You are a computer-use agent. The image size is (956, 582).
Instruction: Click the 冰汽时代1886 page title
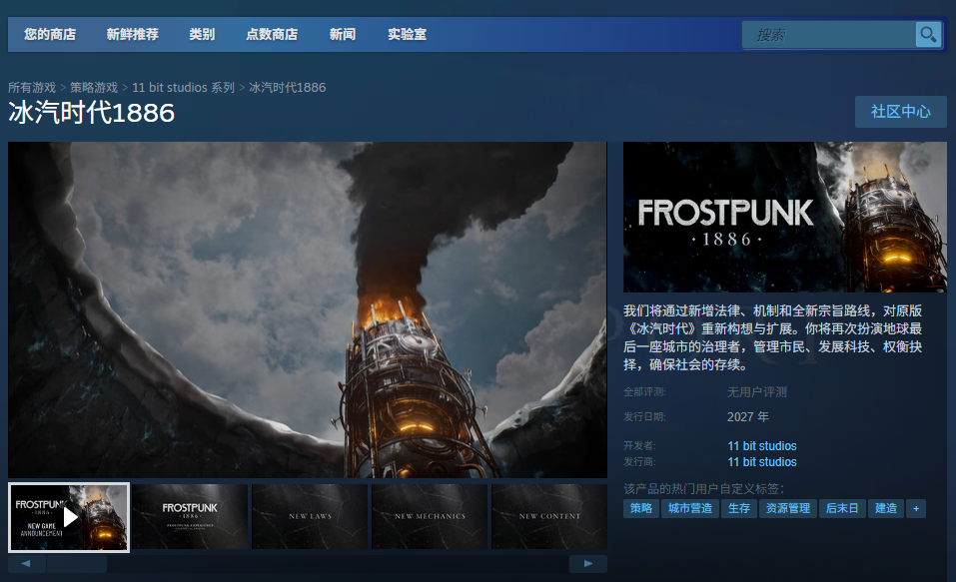[92, 113]
